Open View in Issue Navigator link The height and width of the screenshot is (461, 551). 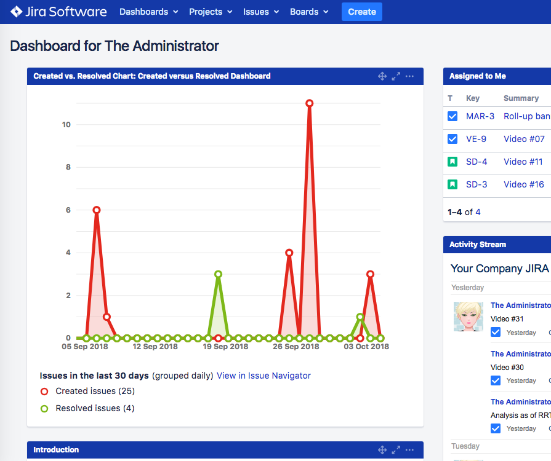tap(263, 376)
